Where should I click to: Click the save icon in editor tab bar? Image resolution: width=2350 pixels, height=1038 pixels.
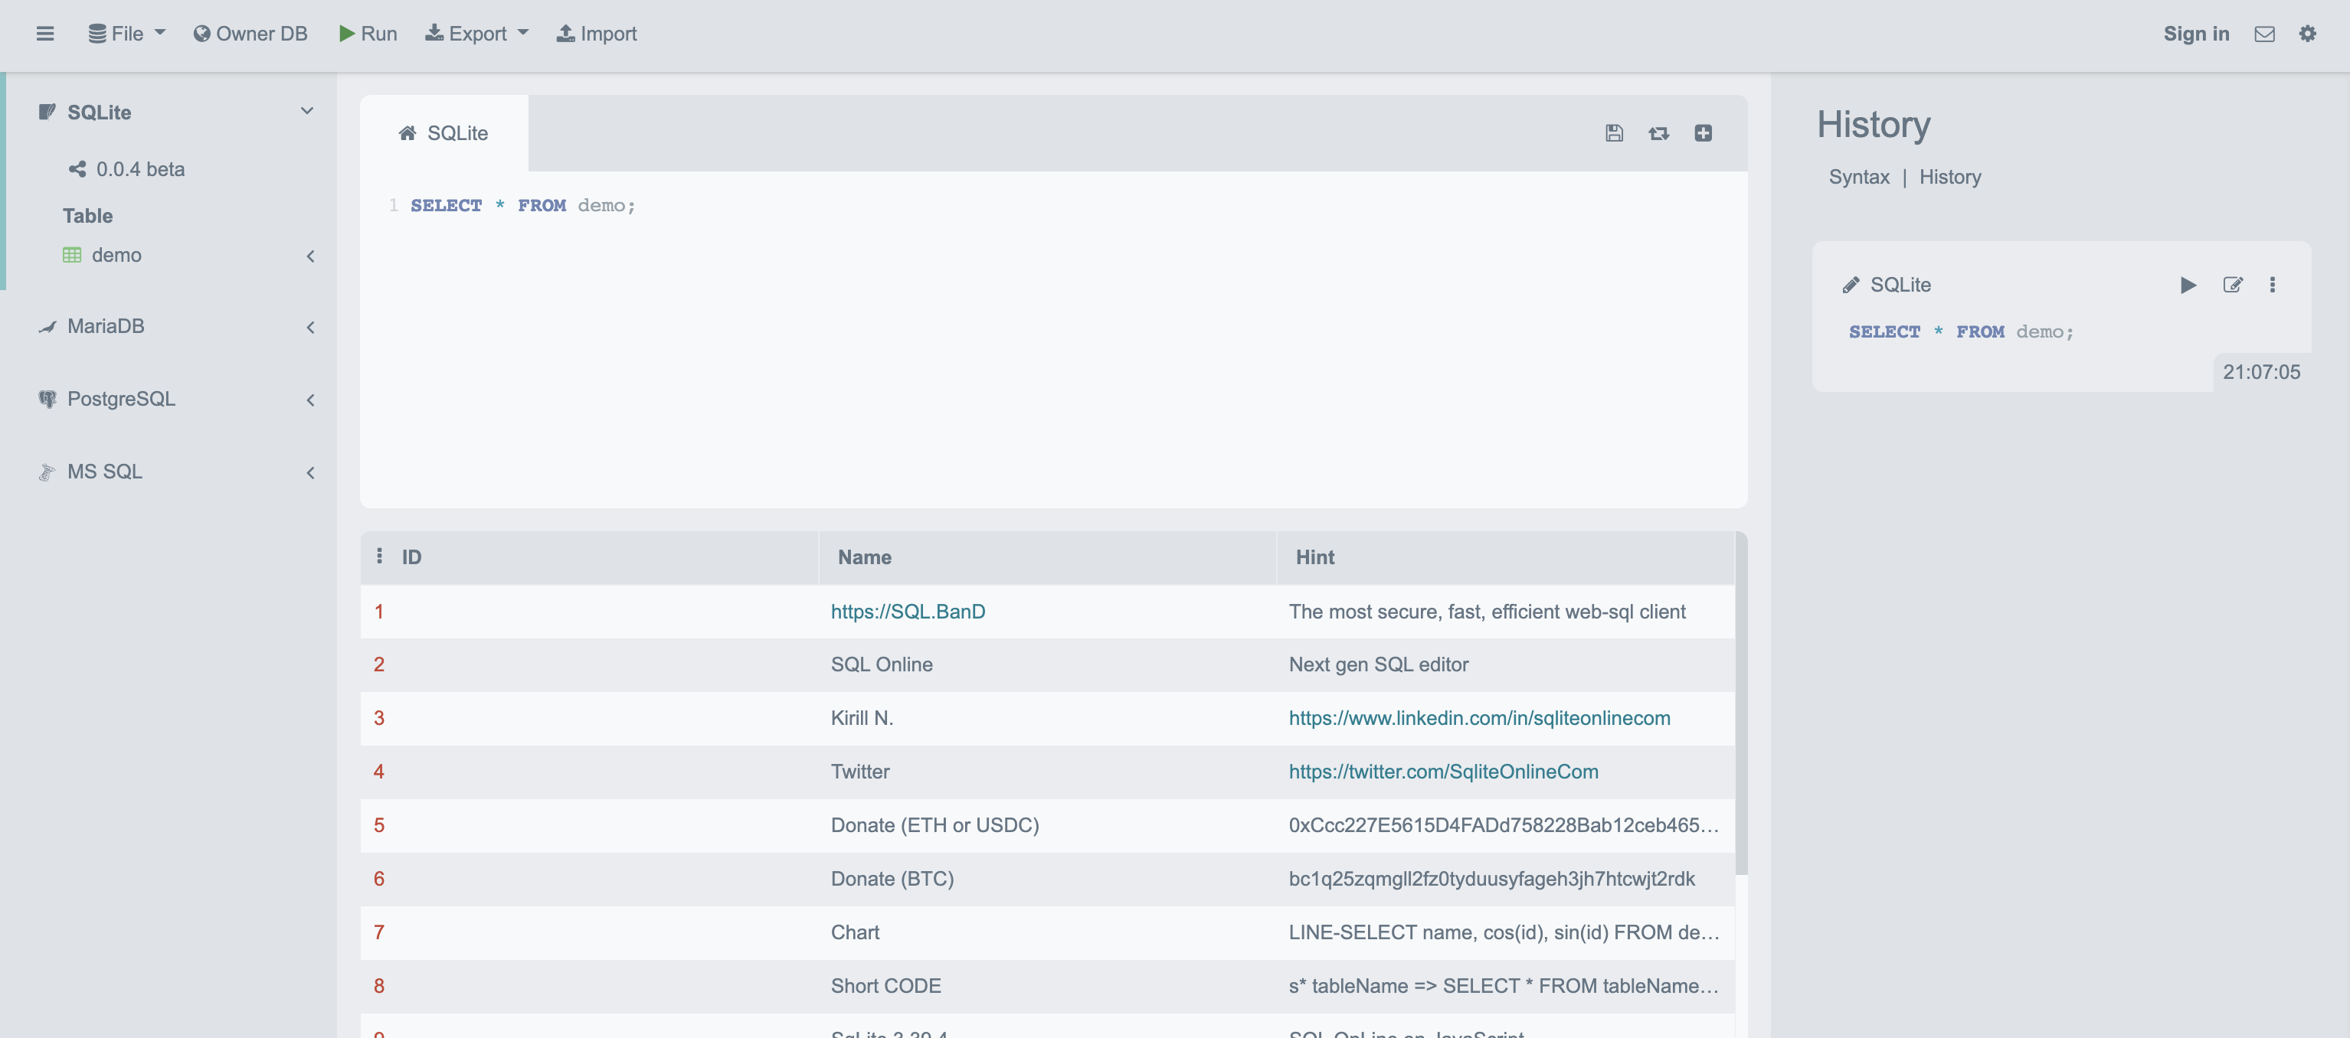click(1614, 133)
